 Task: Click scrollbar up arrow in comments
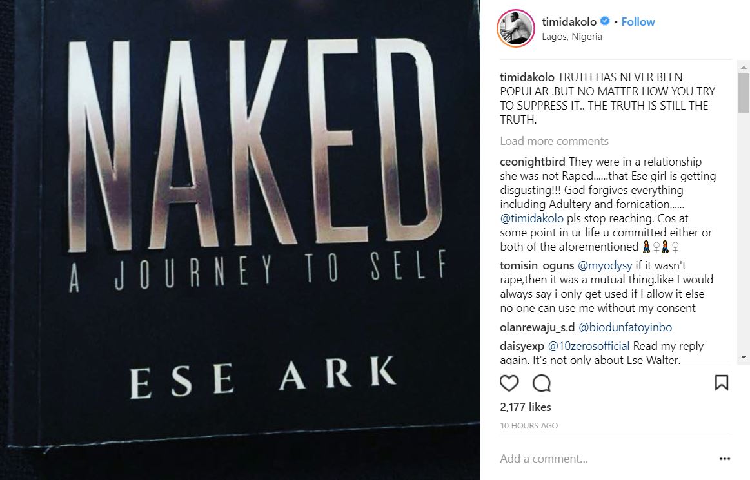click(x=744, y=67)
